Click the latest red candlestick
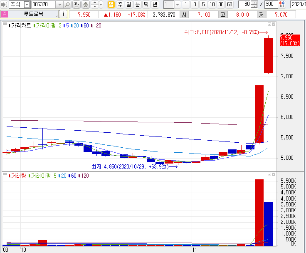This screenshot has height=253, width=306. click(268, 55)
